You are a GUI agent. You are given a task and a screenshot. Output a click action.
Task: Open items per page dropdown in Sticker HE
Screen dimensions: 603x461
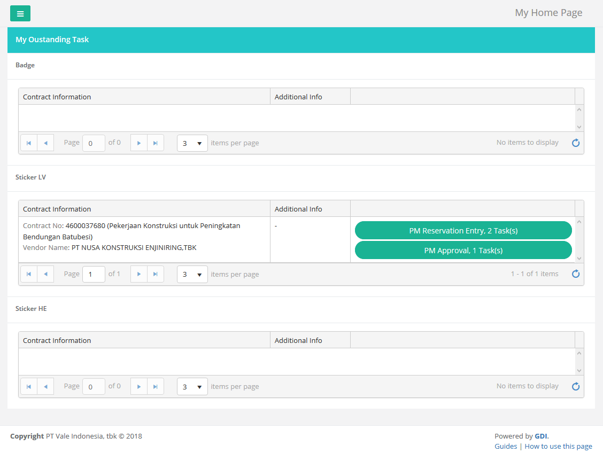coord(192,386)
